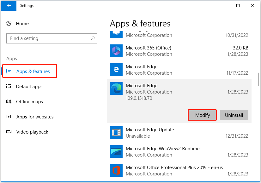
Task: Click the new Microsoft Edge icon, version 109.0.1518.70
Action: [116, 89]
